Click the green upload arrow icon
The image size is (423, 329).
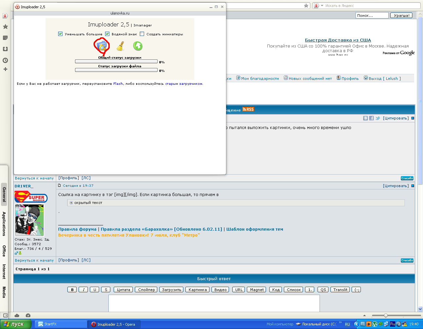coord(138,46)
